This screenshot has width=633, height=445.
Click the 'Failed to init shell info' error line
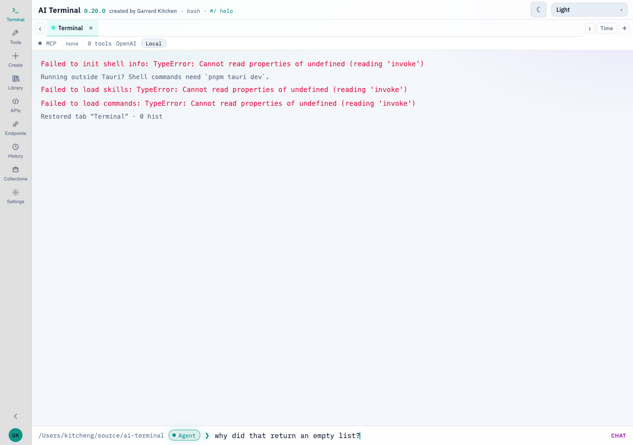pos(232,64)
